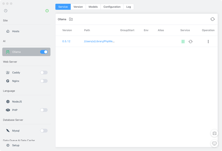Image resolution: width=222 pixels, height=151 pixels.
Task: Click the camera screenshot floating button
Action: [x=214, y=133]
